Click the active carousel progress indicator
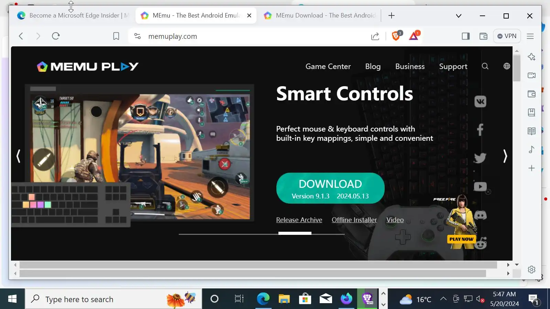This screenshot has height=309, width=550. 295,233
